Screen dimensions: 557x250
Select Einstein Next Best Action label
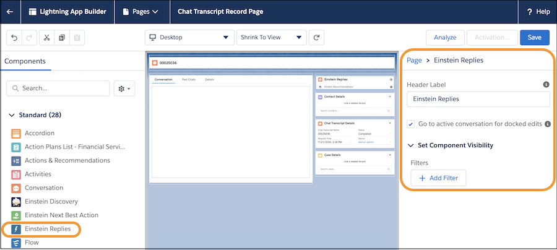coord(61,215)
